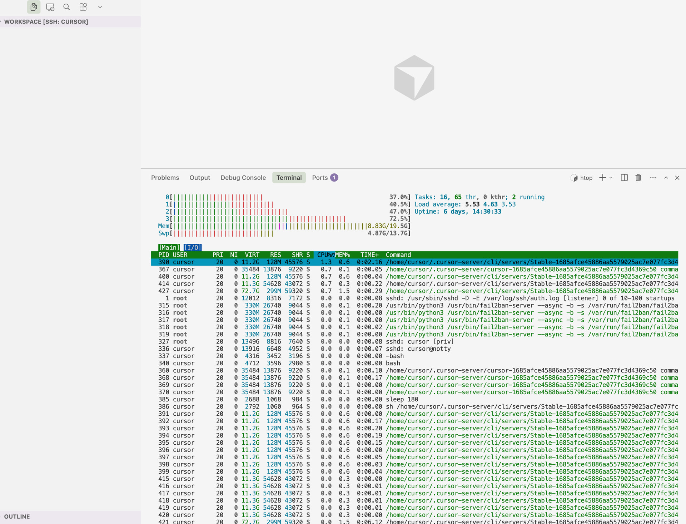Switch to the Problems tab
The width and height of the screenshot is (686, 524).
pyautogui.click(x=165, y=178)
